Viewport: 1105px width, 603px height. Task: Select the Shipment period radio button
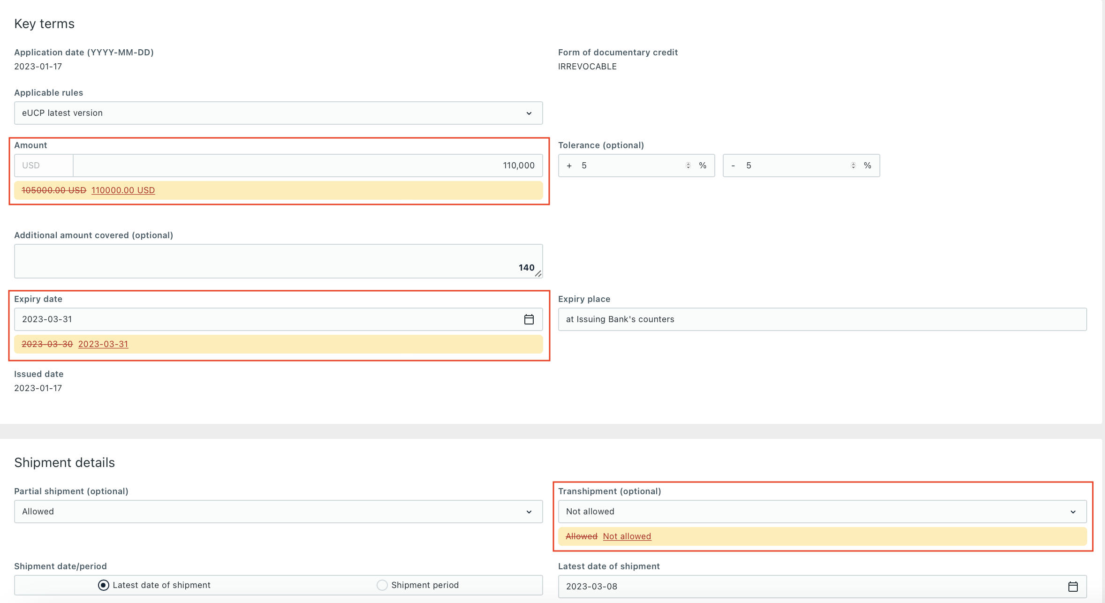(x=382, y=585)
